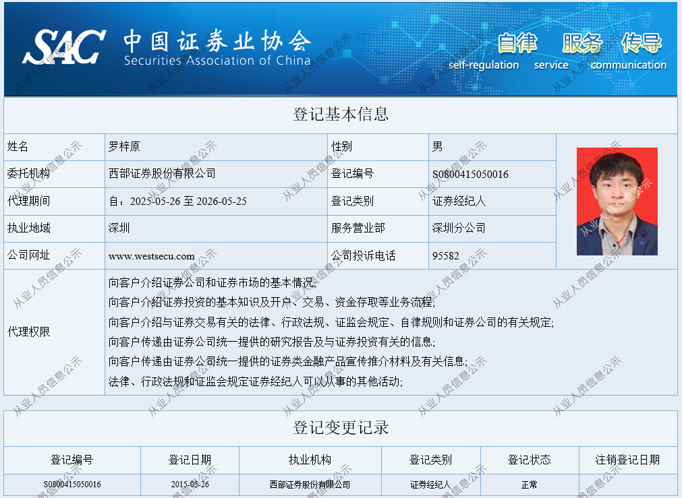Click the 登记日期 column header
682x498 pixels.
(x=190, y=460)
